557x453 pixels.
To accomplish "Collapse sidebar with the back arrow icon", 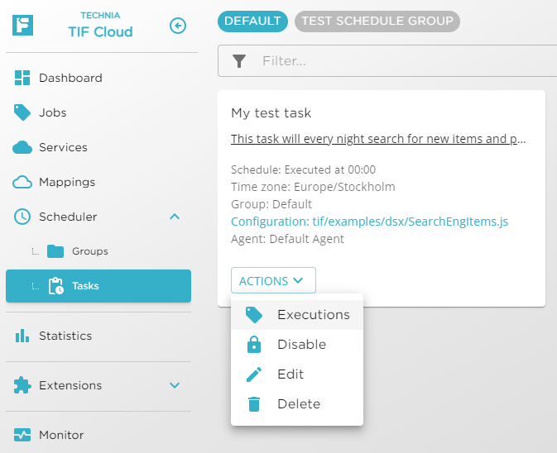I will (177, 26).
